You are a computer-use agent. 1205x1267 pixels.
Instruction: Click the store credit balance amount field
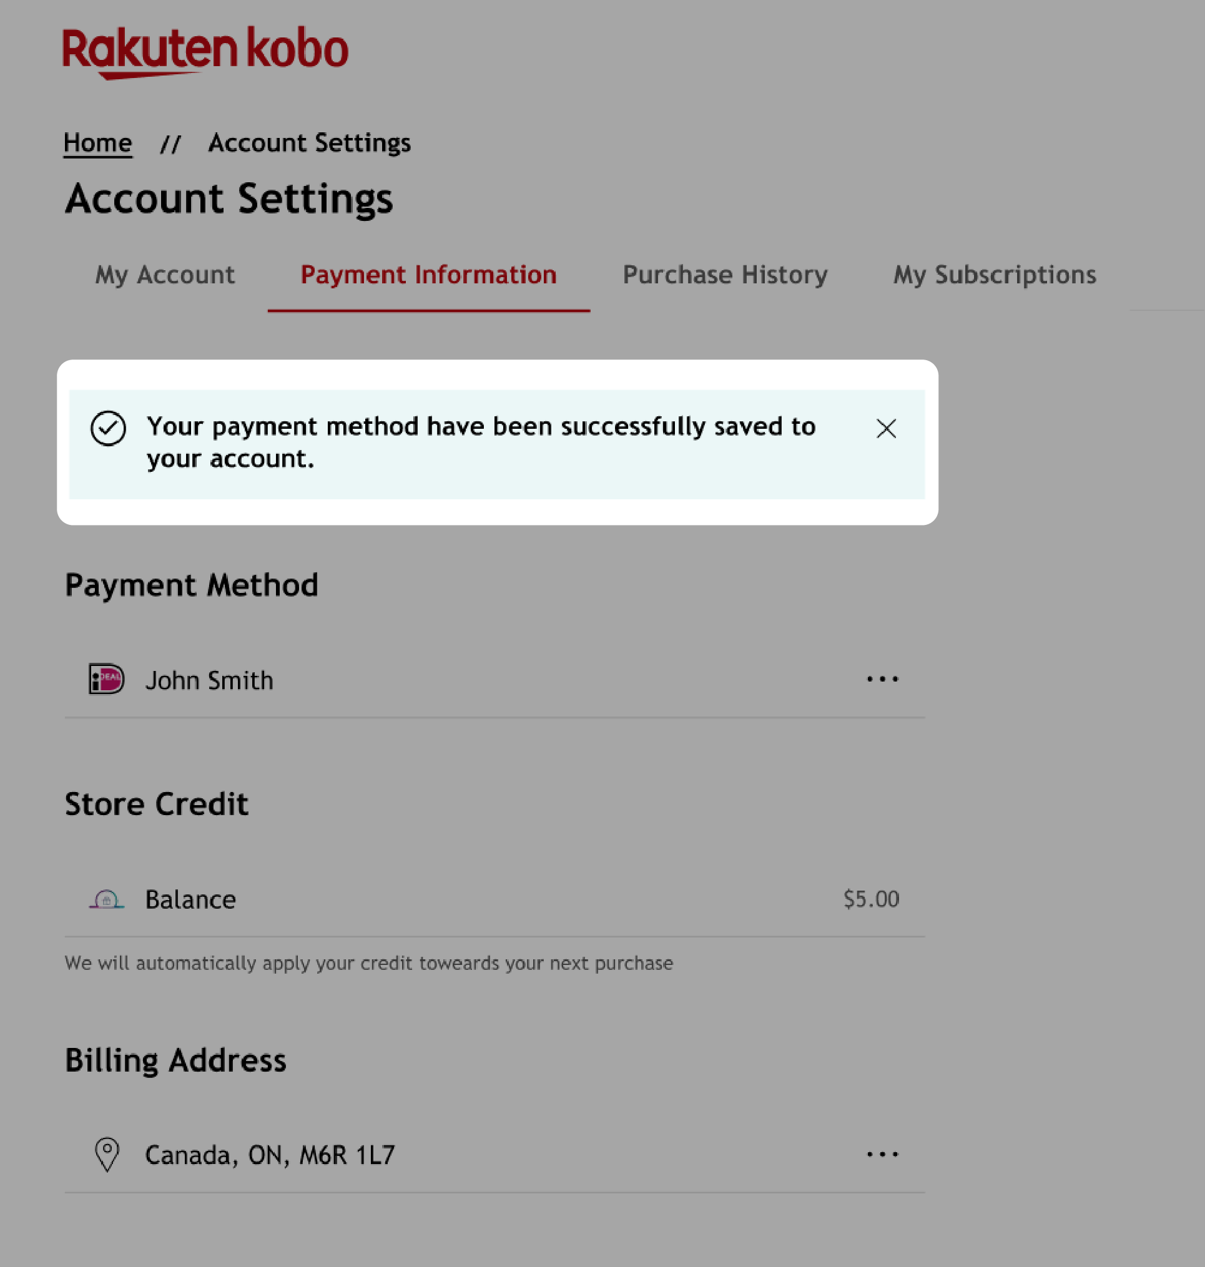pyautogui.click(x=870, y=898)
